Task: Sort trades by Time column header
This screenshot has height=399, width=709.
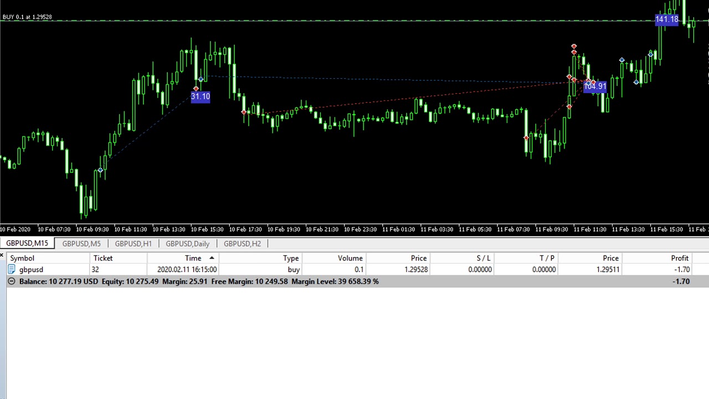Action: 183,258
